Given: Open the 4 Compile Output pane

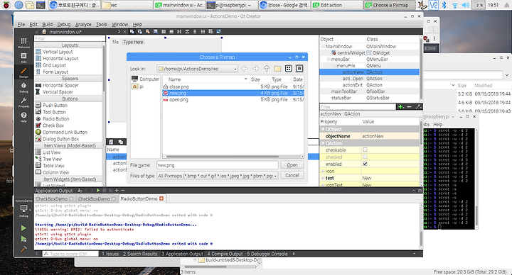Looking at the screenshot, I should [225, 254].
